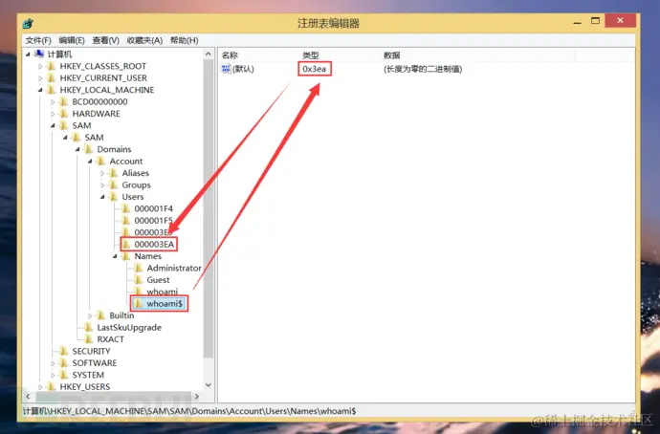
Task: Select the HKEY_LOCAL_MACHINE label in tree
Action: [107, 90]
